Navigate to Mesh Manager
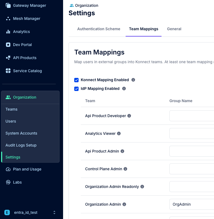214x219 pixels. (27, 19)
